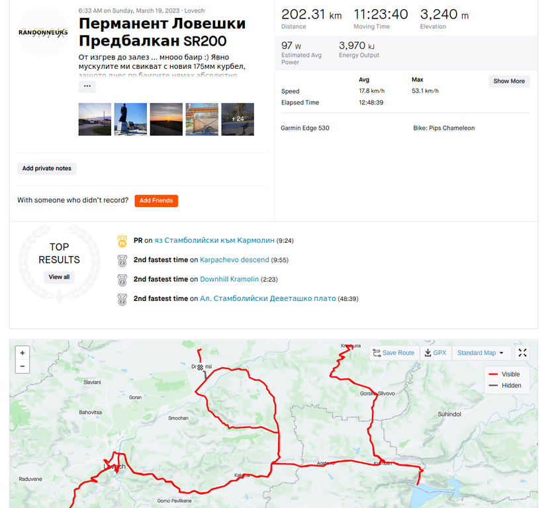Click the Karpachevo descend second-place medal

122,260
